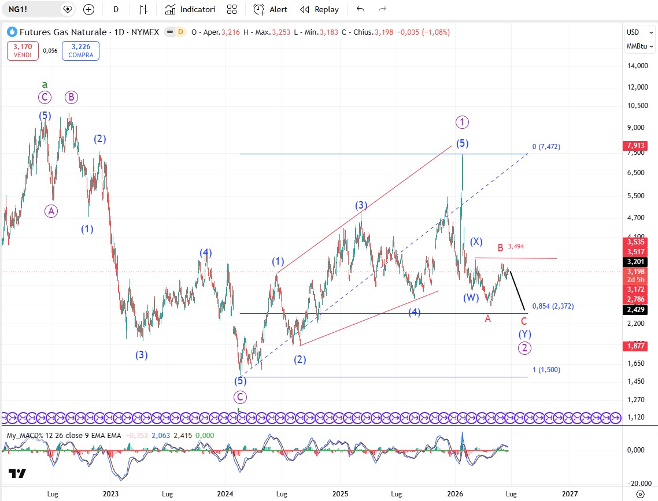
Task: Click Futures Gas Naturale title text
Action: pyautogui.click(x=63, y=32)
